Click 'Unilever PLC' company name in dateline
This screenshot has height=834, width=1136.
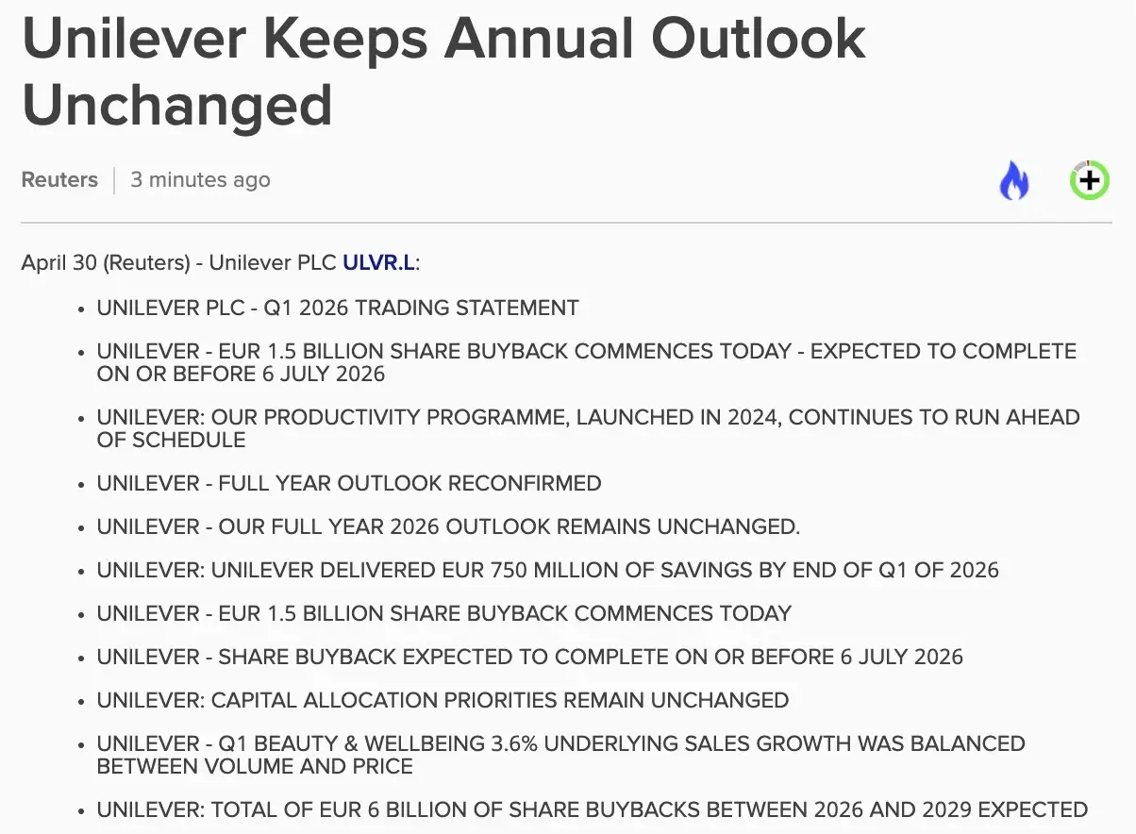[x=273, y=262]
